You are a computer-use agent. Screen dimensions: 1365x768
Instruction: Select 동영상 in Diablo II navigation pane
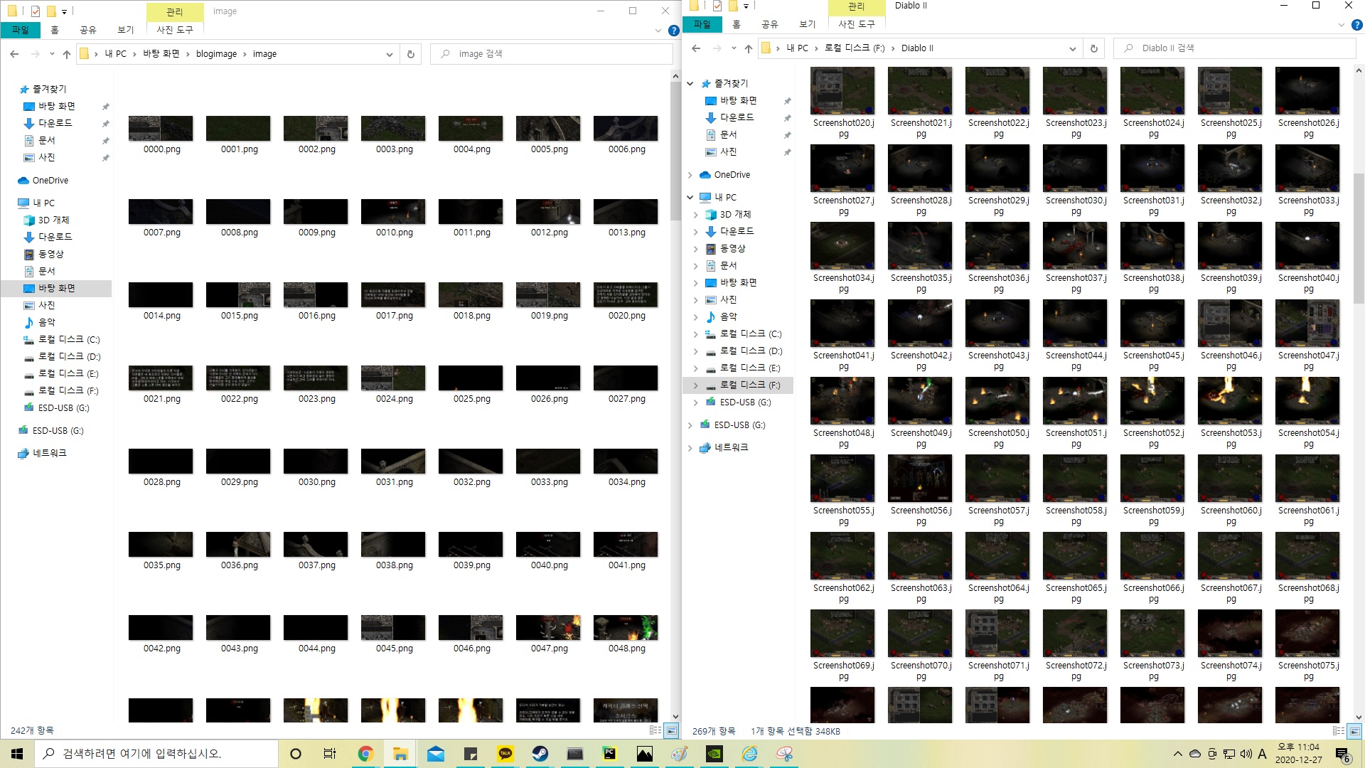(733, 249)
